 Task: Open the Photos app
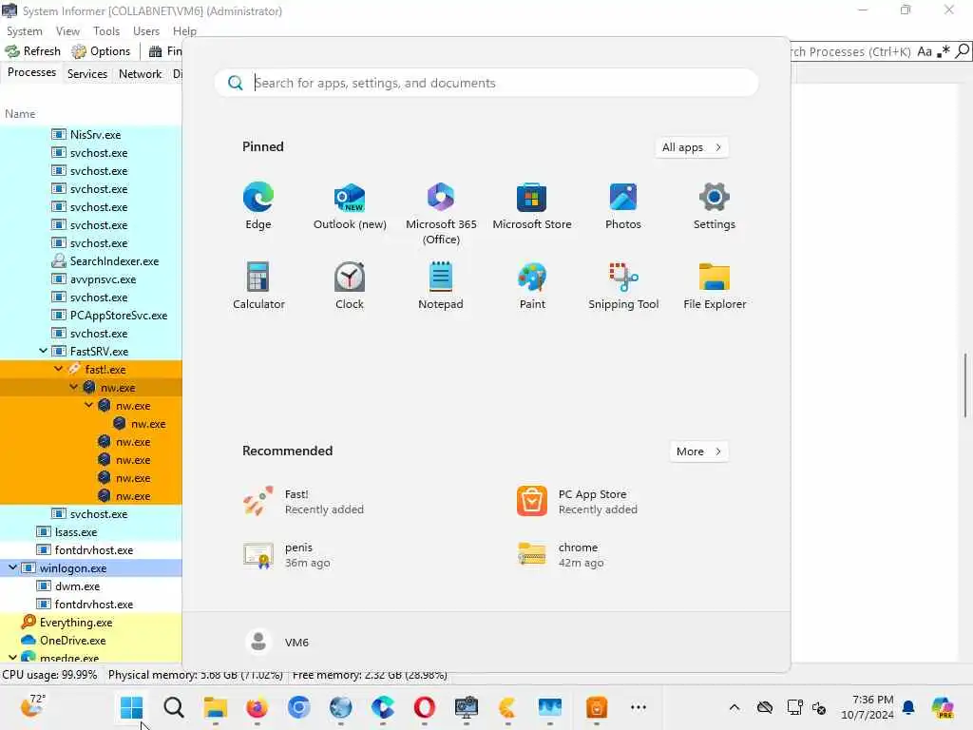coord(623,206)
